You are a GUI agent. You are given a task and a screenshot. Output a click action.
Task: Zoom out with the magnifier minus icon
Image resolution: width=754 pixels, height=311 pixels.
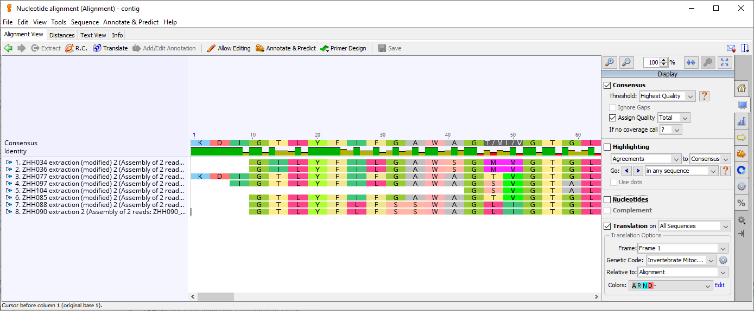[x=626, y=62]
